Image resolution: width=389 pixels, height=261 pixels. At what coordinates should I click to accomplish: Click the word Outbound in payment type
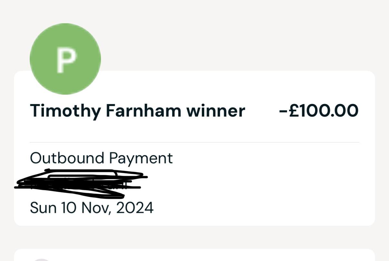[67, 158]
